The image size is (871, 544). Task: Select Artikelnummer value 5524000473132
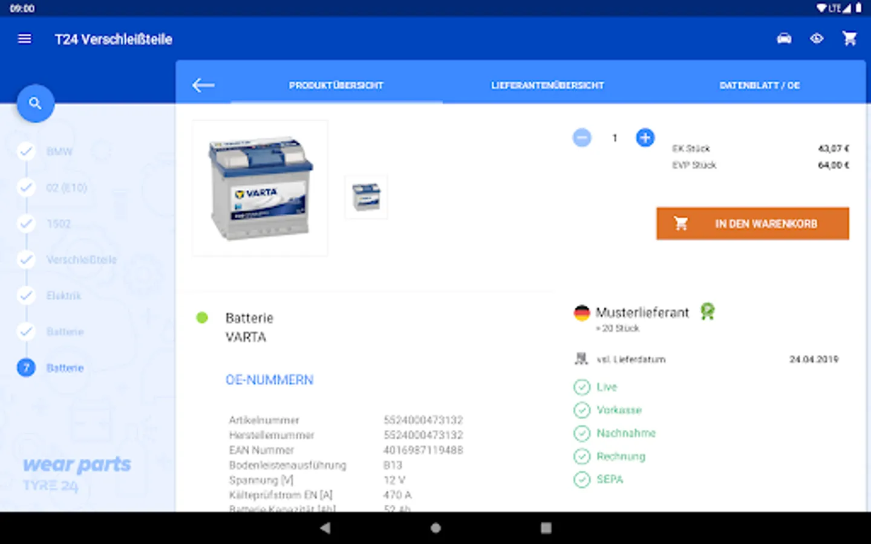[x=423, y=420]
